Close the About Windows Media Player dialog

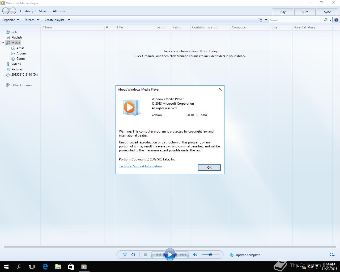[x=220, y=89]
